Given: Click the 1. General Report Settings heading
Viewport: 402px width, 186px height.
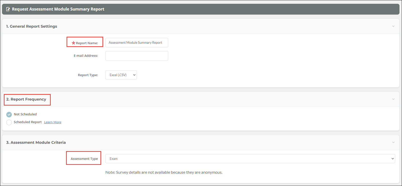Looking at the screenshot, I should [32, 26].
